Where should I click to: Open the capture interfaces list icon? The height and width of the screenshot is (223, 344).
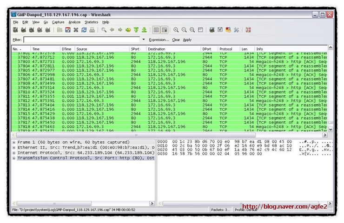click(16, 30)
